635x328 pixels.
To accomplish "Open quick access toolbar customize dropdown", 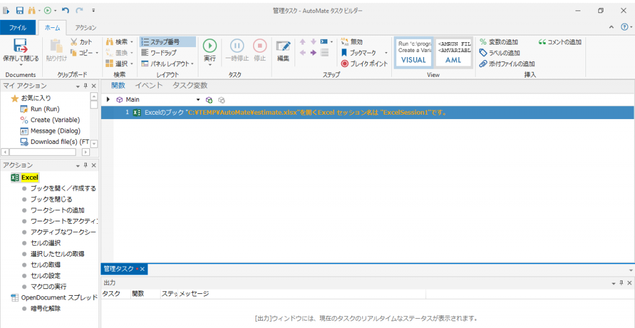I will tap(94, 10).
